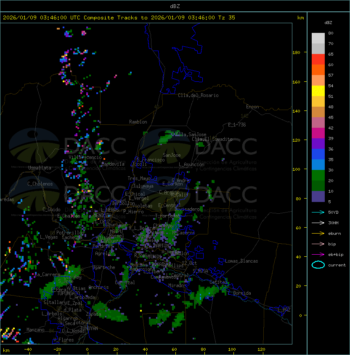The width and height of the screenshot is (350, 355).
Task: Pick the light gray 70-80 dBZ swatch
Action: (318, 38)
